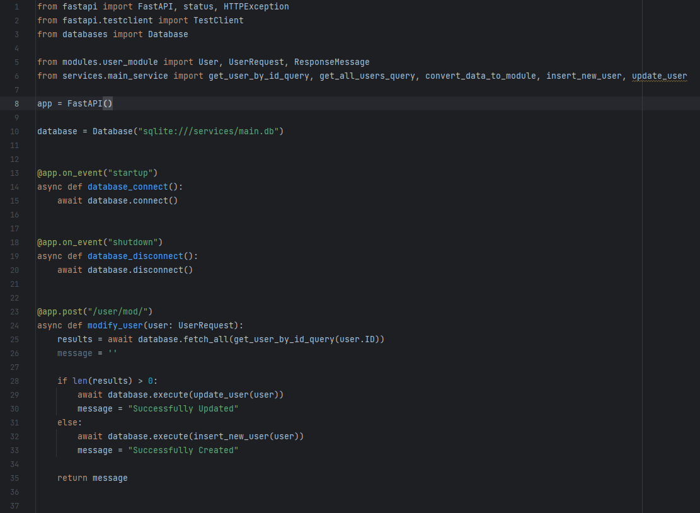700x513 pixels.
Task: Select the database_connect function name
Action: pyautogui.click(x=127, y=187)
